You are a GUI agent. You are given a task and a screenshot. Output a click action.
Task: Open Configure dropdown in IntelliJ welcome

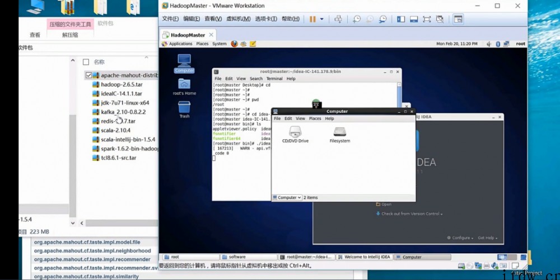coord(460,238)
